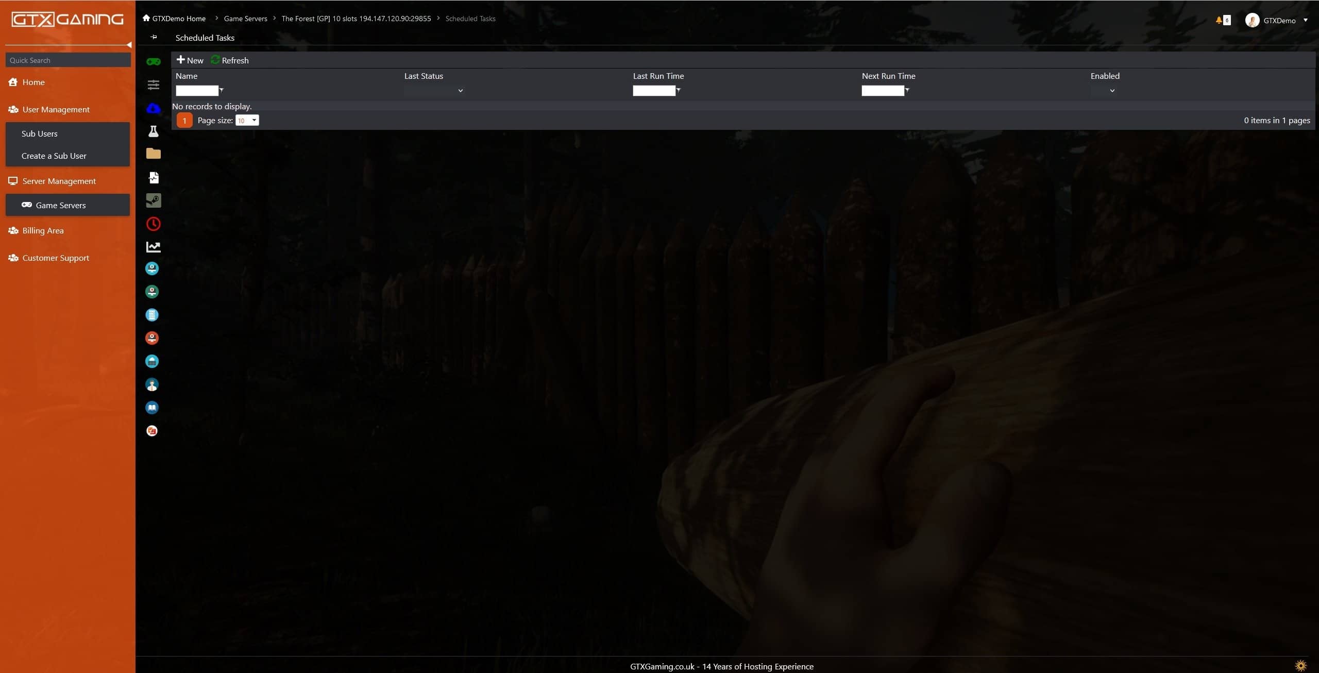Open the line chart statistics icon

(x=153, y=247)
